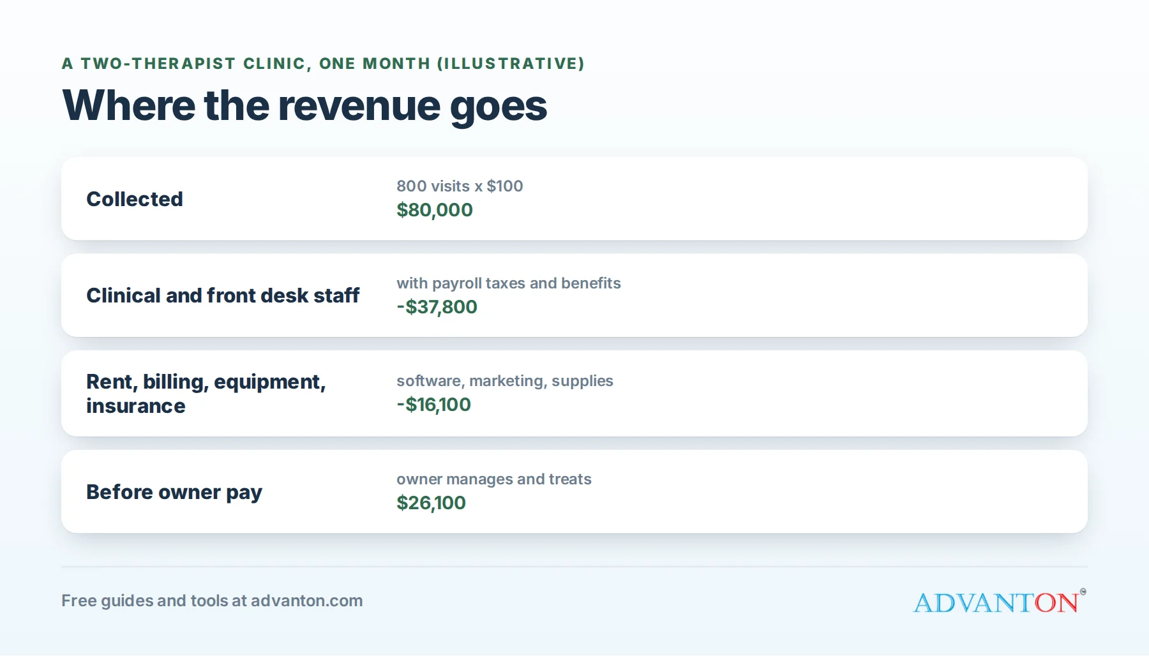
Task: Click 'Clinical and front desk staff' label
Action: point(223,295)
